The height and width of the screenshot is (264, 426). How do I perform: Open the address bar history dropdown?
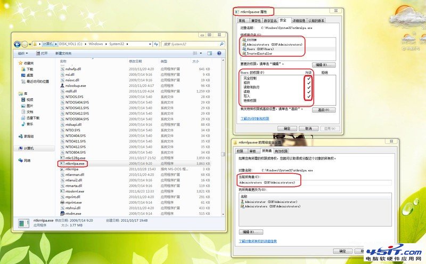150,44
